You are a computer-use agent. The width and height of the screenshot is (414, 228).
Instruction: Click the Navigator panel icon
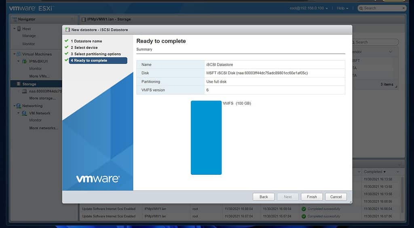(x=15, y=19)
